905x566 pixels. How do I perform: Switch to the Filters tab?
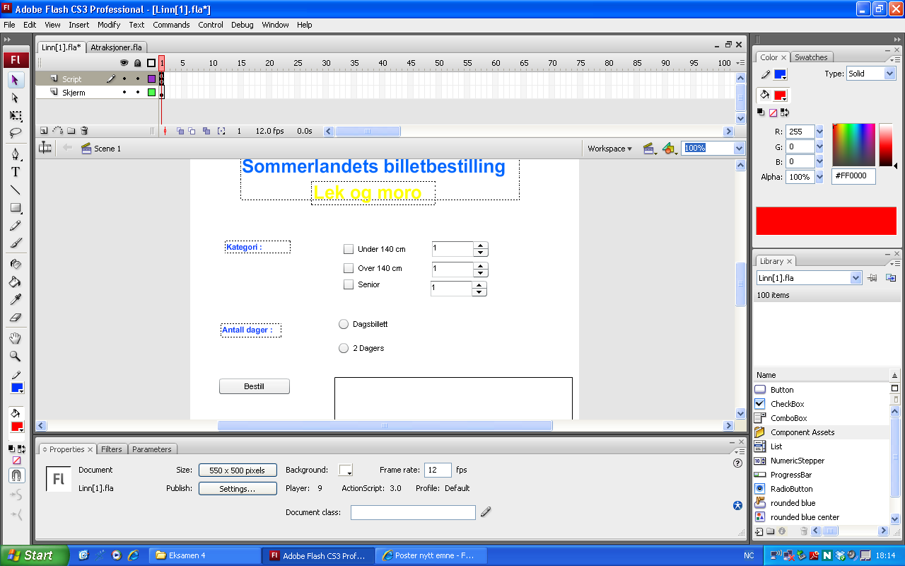click(112, 449)
